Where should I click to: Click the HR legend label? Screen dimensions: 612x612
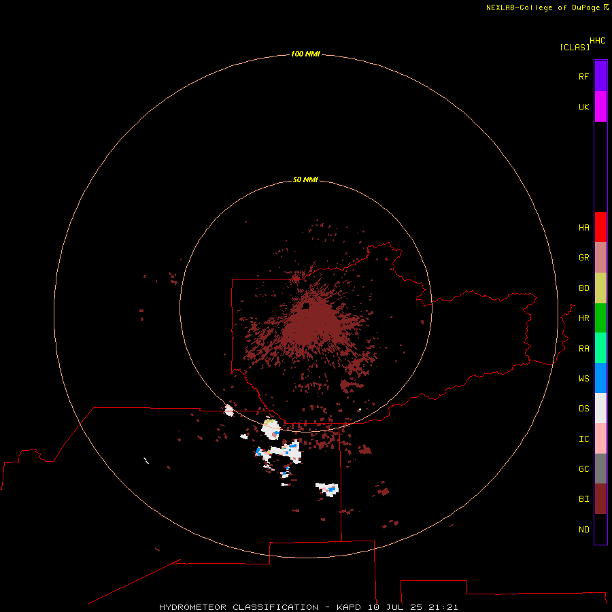583,318
